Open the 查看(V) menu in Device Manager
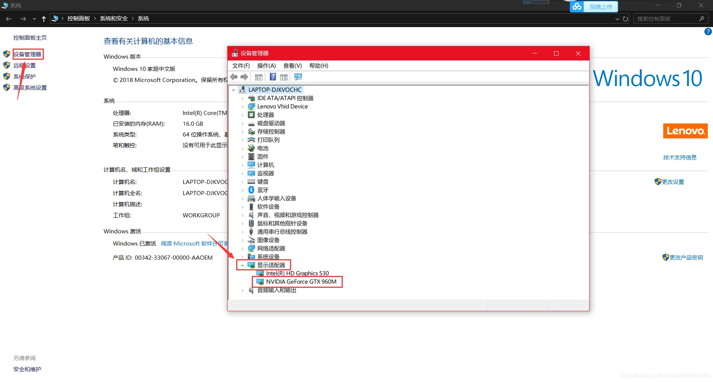The width and height of the screenshot is (713, 382). [292, 66]
